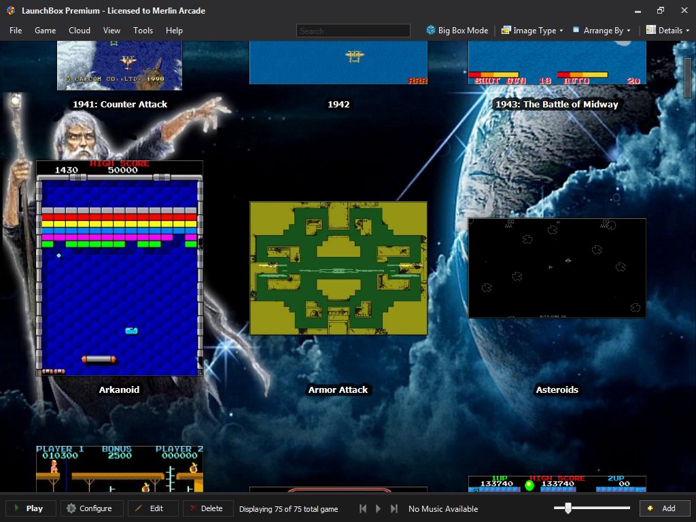Open the File menu
Screen dimensions: 696x522
(16, 30)
